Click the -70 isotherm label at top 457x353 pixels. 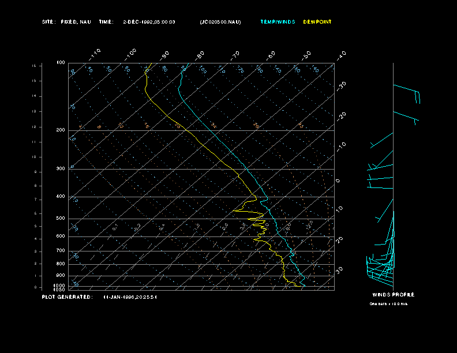tap(235, 55)
